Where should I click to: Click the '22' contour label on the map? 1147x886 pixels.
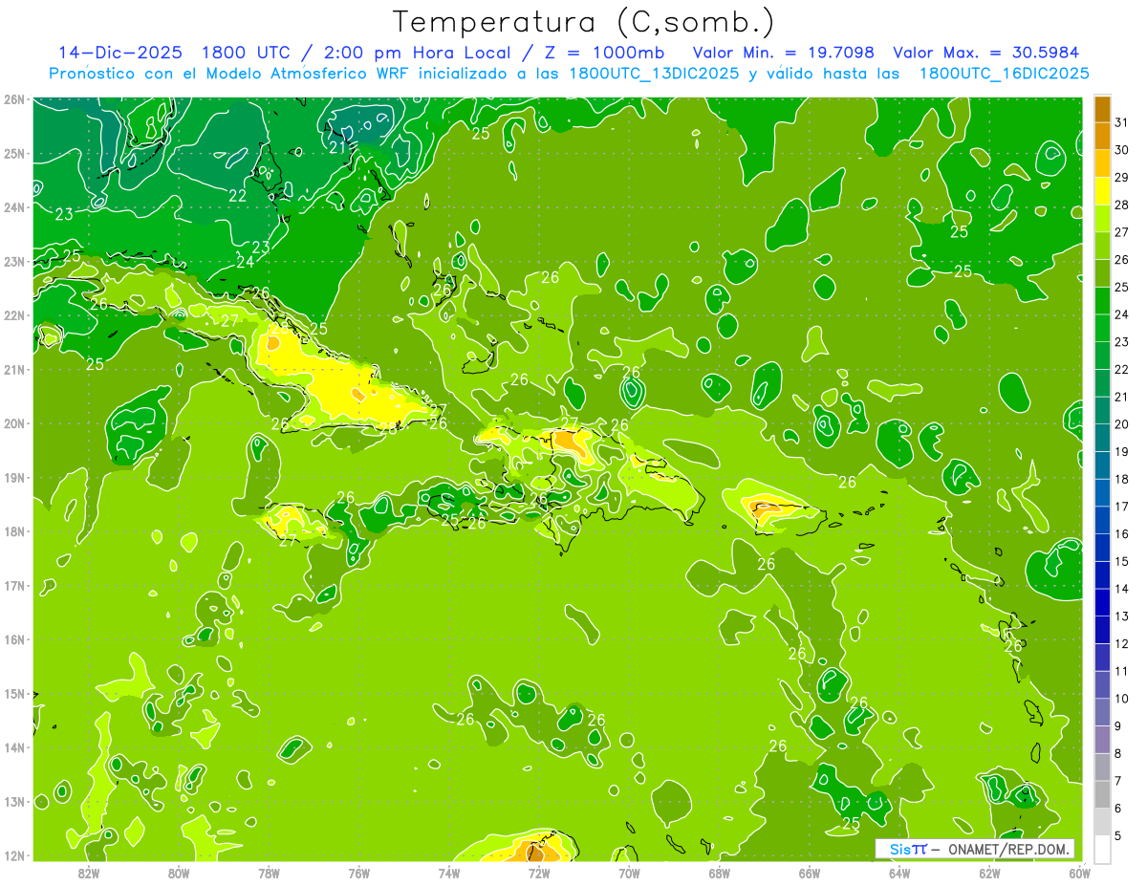click(x=237, y=196)
